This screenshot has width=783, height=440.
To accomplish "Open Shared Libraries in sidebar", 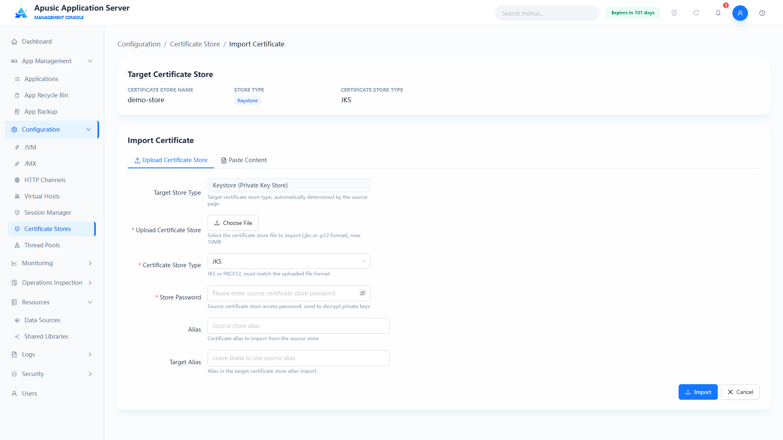I will point(52,337).
